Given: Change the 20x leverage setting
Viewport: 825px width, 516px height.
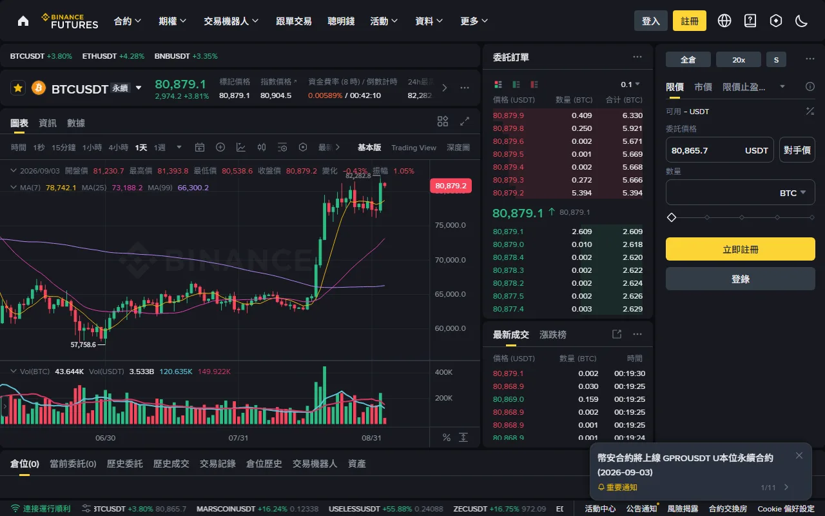Looking at the screenshot, I should (x=739, y=59).
